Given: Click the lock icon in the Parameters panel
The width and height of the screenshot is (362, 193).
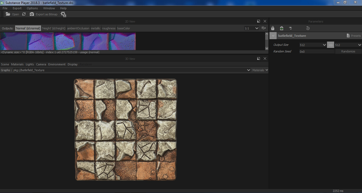Looking at the screenshot, I should click(x=273, y=28).
